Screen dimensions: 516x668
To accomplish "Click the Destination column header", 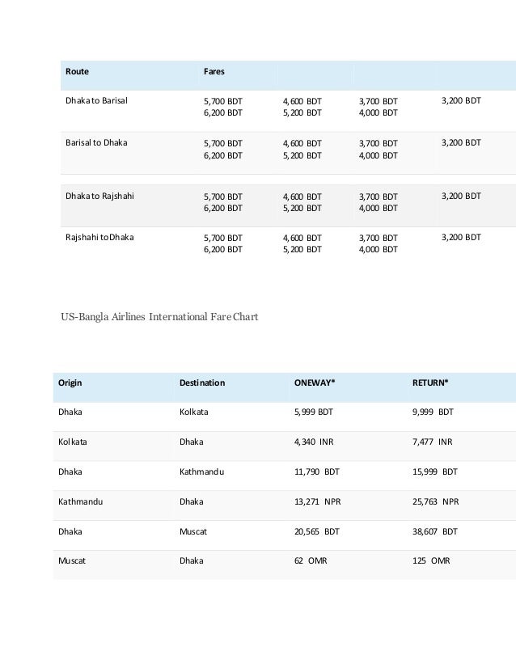I will pos(202,382).
